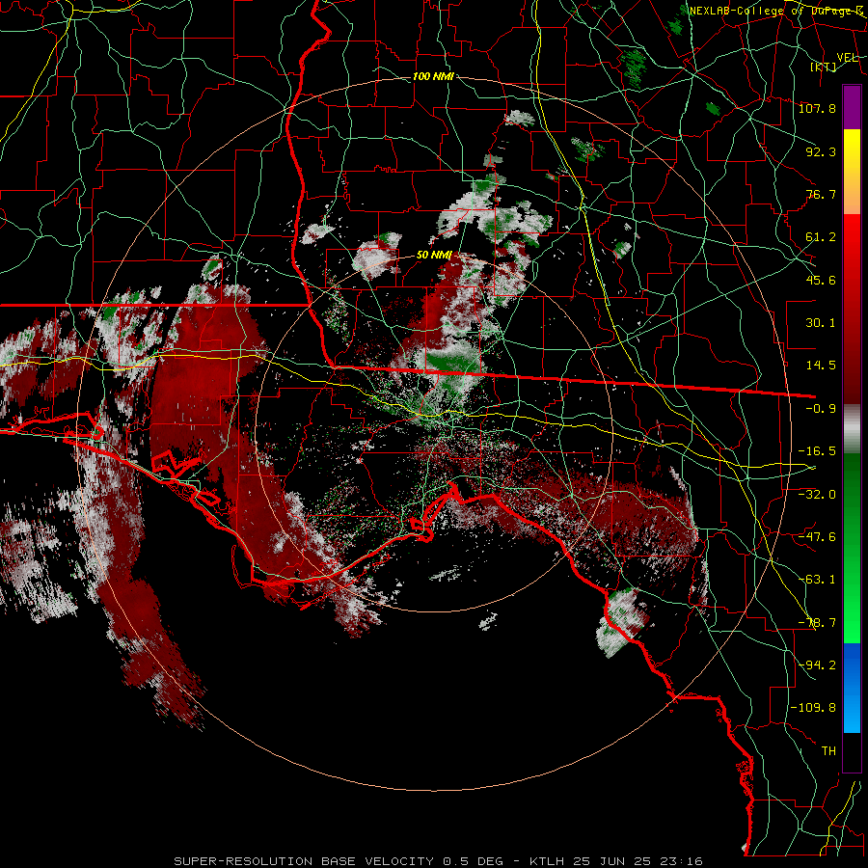Click the 92.3 velocity scale value

(821, 151)
